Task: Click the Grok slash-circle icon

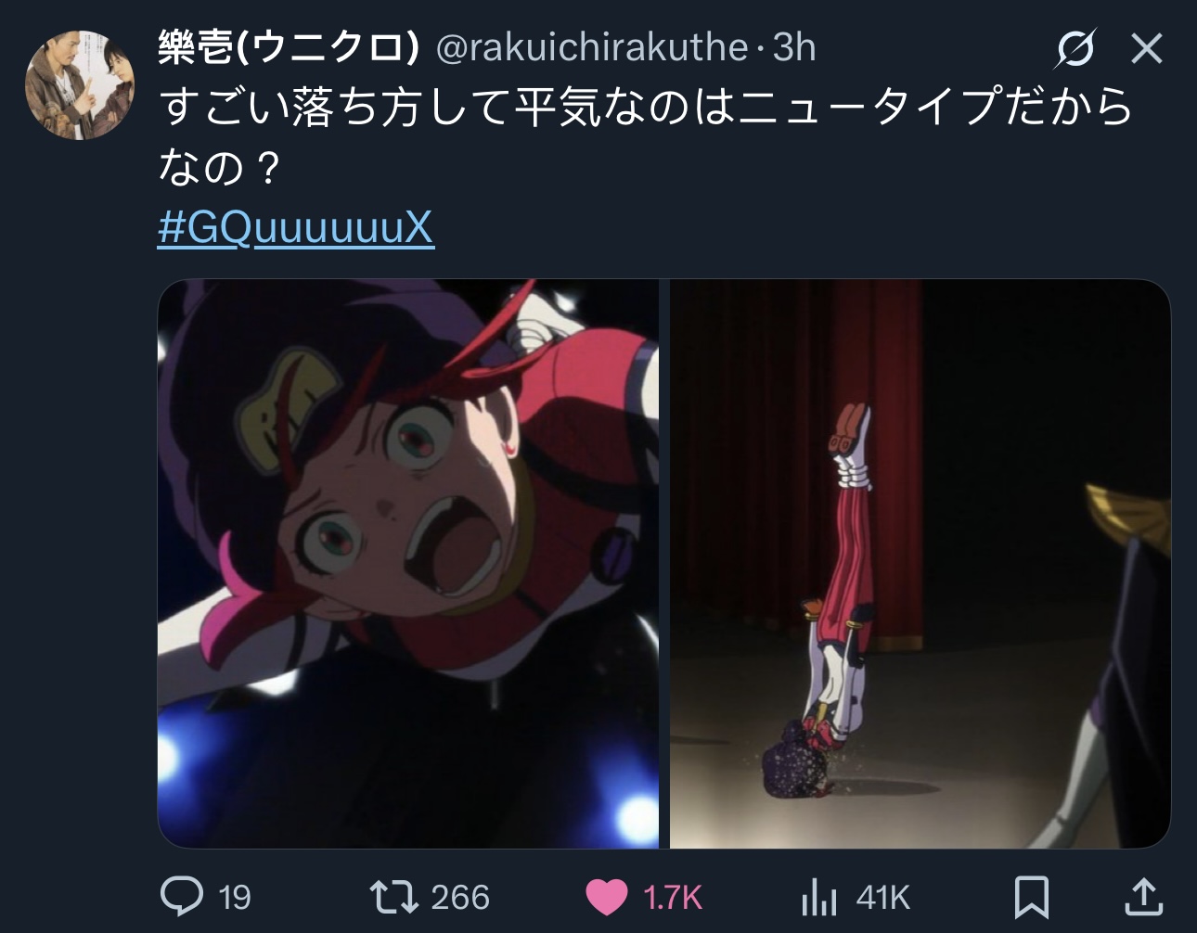Action: 1075,48
